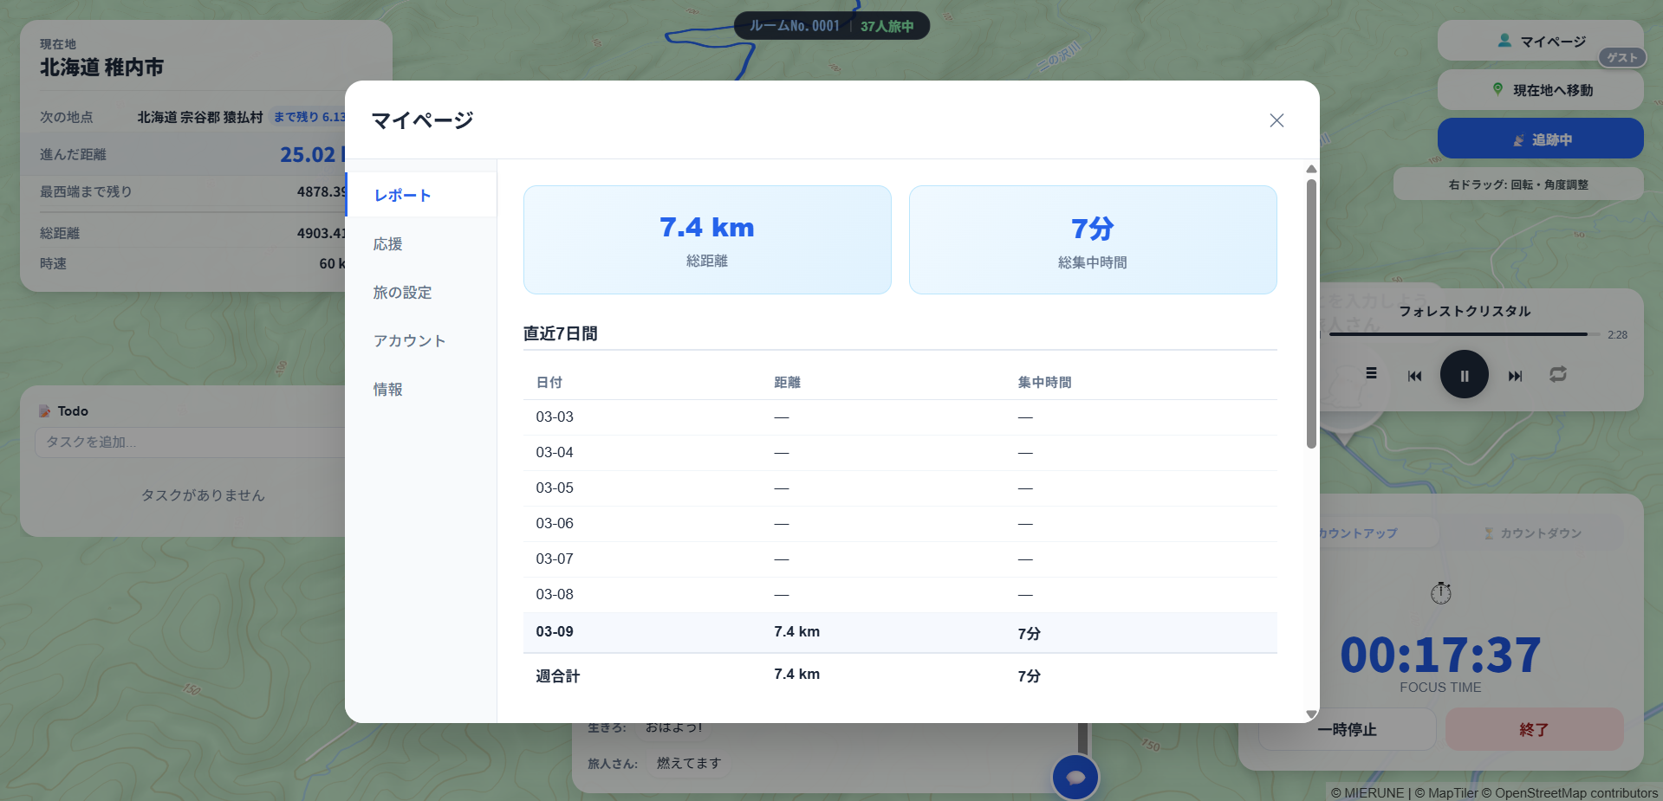Screen dimensions: 1663x801
Task: Open the アカウント settings tab
Action: pyautogui.click(x=409, y=341)
